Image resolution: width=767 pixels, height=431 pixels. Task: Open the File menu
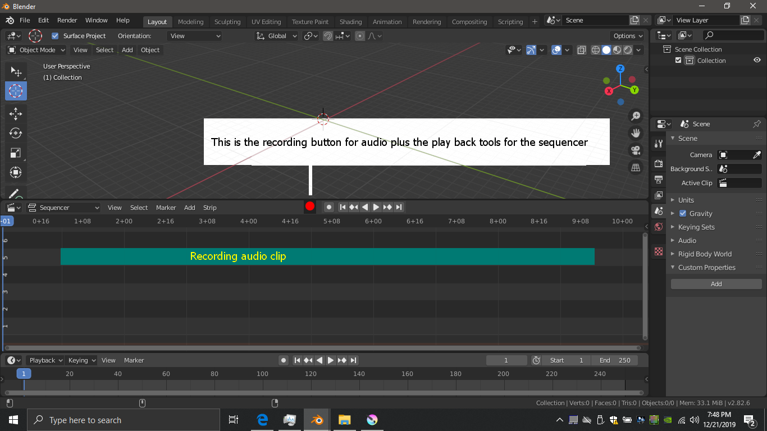(x=25, y=20)
